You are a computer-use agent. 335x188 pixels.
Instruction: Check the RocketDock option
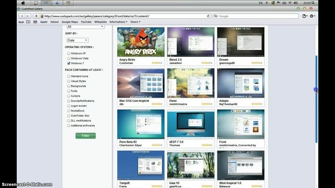tap(69, 111)
